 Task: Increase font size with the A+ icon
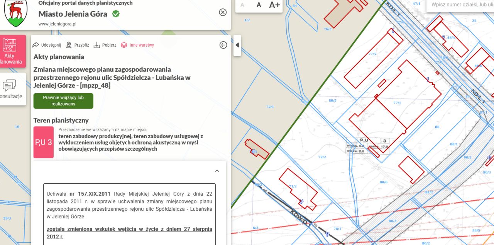274,5
